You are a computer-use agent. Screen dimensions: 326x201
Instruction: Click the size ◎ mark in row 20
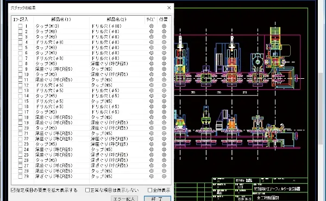point(152,128)
